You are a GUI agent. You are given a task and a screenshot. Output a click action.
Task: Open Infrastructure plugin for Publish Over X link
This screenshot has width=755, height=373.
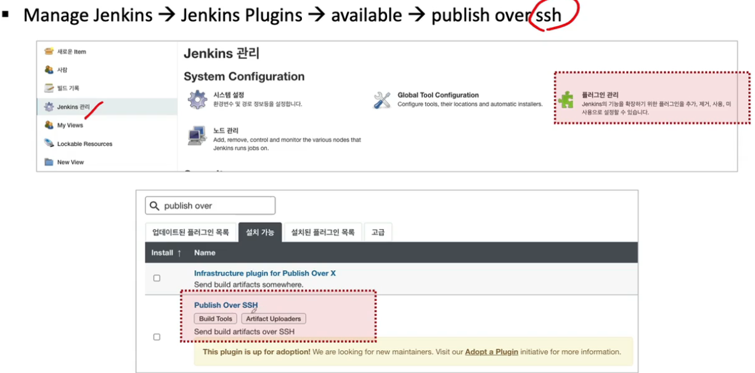coord(265,273)
